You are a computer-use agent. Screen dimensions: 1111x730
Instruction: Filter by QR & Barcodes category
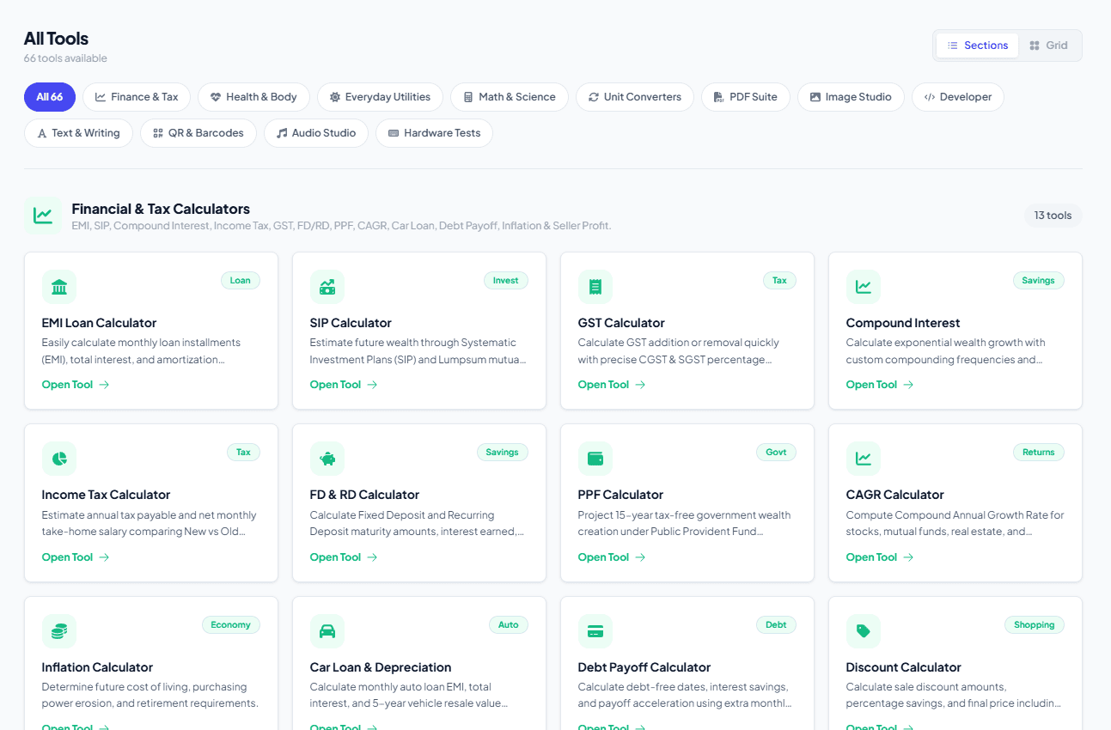point(198,133)
